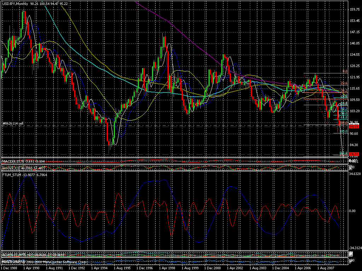Click the 1 Dec 2004 date label
This screenshot has height=271, width=362.
280,268
